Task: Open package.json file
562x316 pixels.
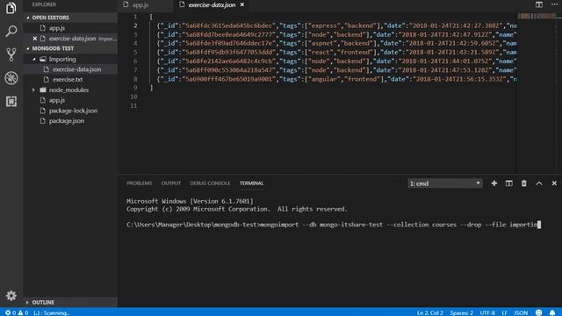Action: [70, 121]
